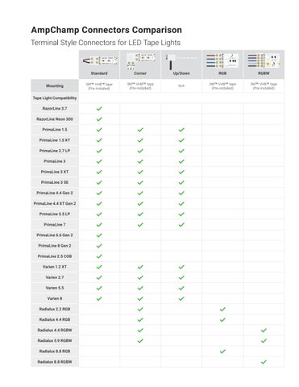The height and width of the screenshot is (387, 299).
Task: Click the "Radialux 8.8 RGBW" row label
Action: pos(55,362)
